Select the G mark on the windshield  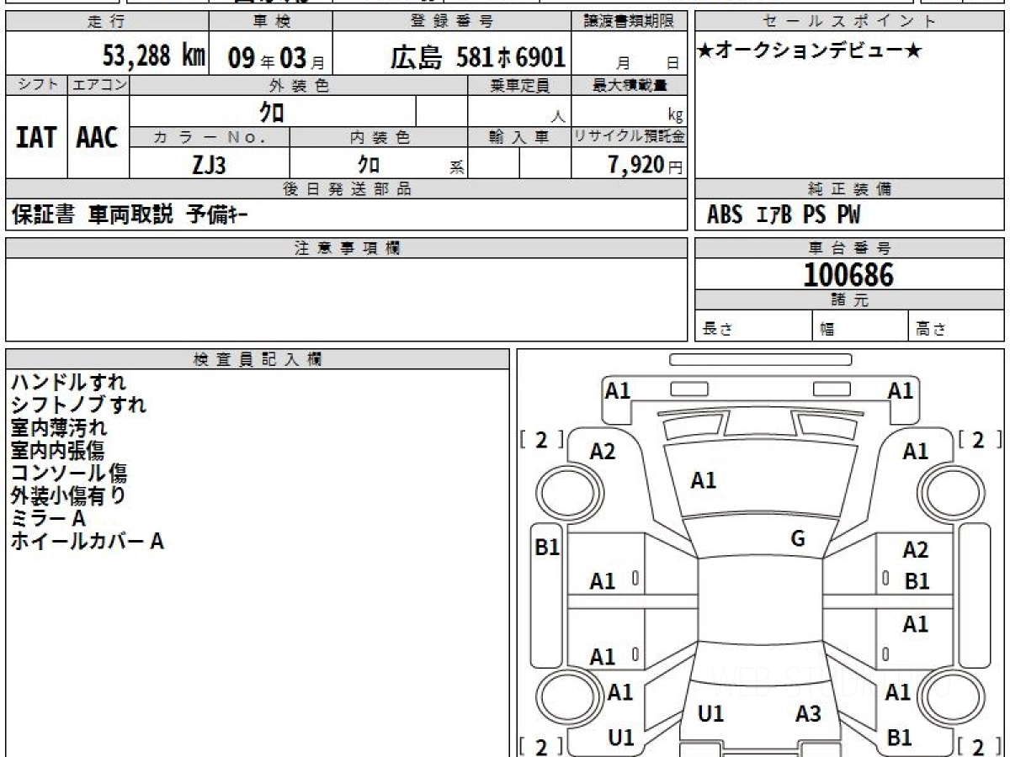click(798, 539)
